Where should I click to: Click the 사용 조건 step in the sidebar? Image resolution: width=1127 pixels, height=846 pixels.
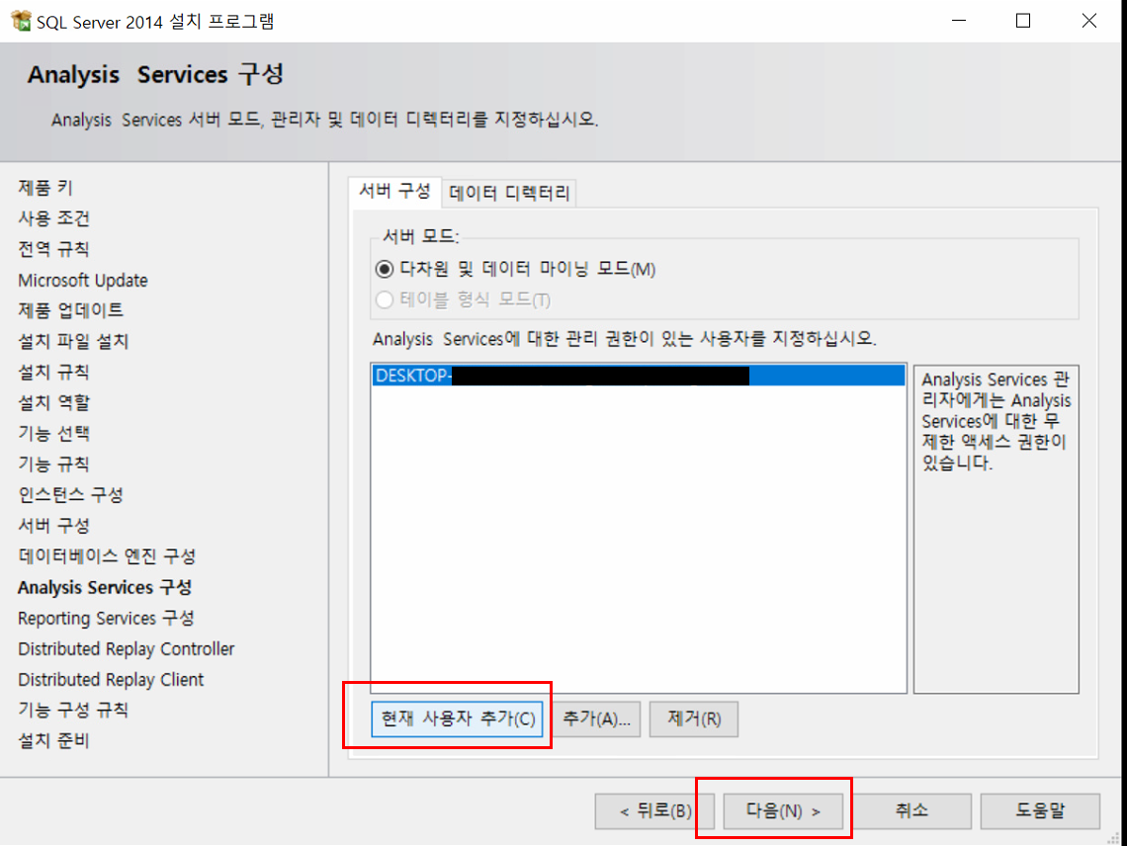click(x=54, y=218)
